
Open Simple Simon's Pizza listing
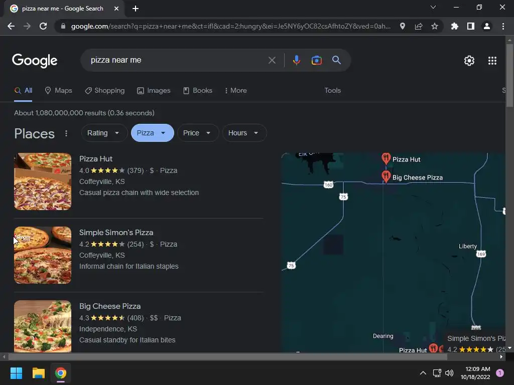[116, 233]
